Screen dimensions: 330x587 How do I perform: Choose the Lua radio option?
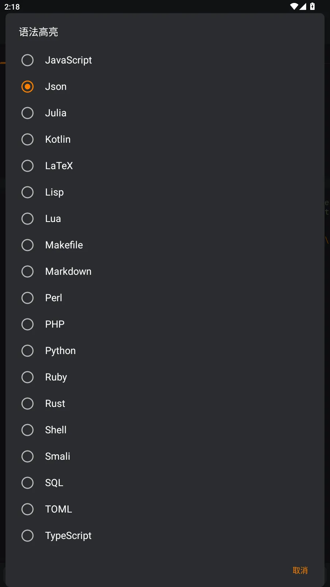(x=27, y=219)
